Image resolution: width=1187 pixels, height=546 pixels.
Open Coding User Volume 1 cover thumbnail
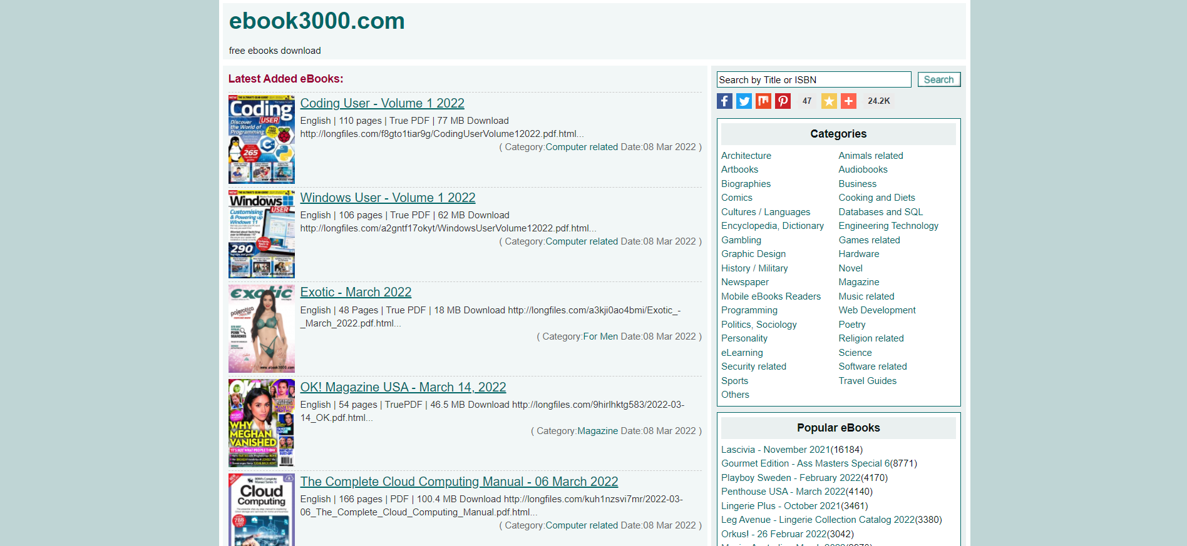[x=262, y=139]
